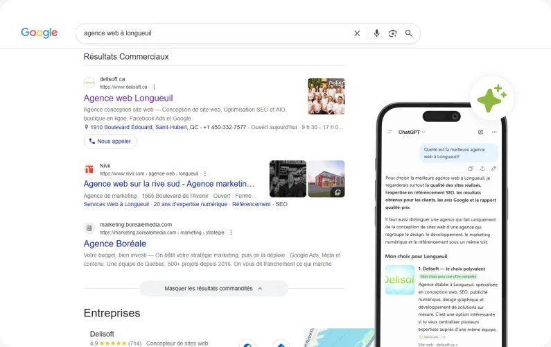Click the '1. Delisoft — le choix polyvalent' title
The height and width of the screenshot is (347, 551).
452,269
